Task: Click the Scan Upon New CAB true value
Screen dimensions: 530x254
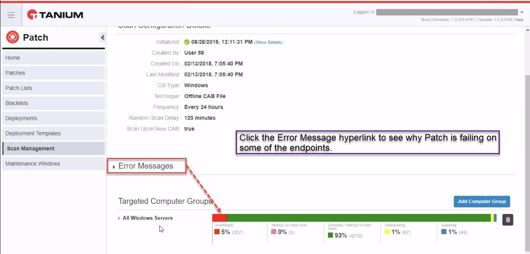Action: point(189,129)
